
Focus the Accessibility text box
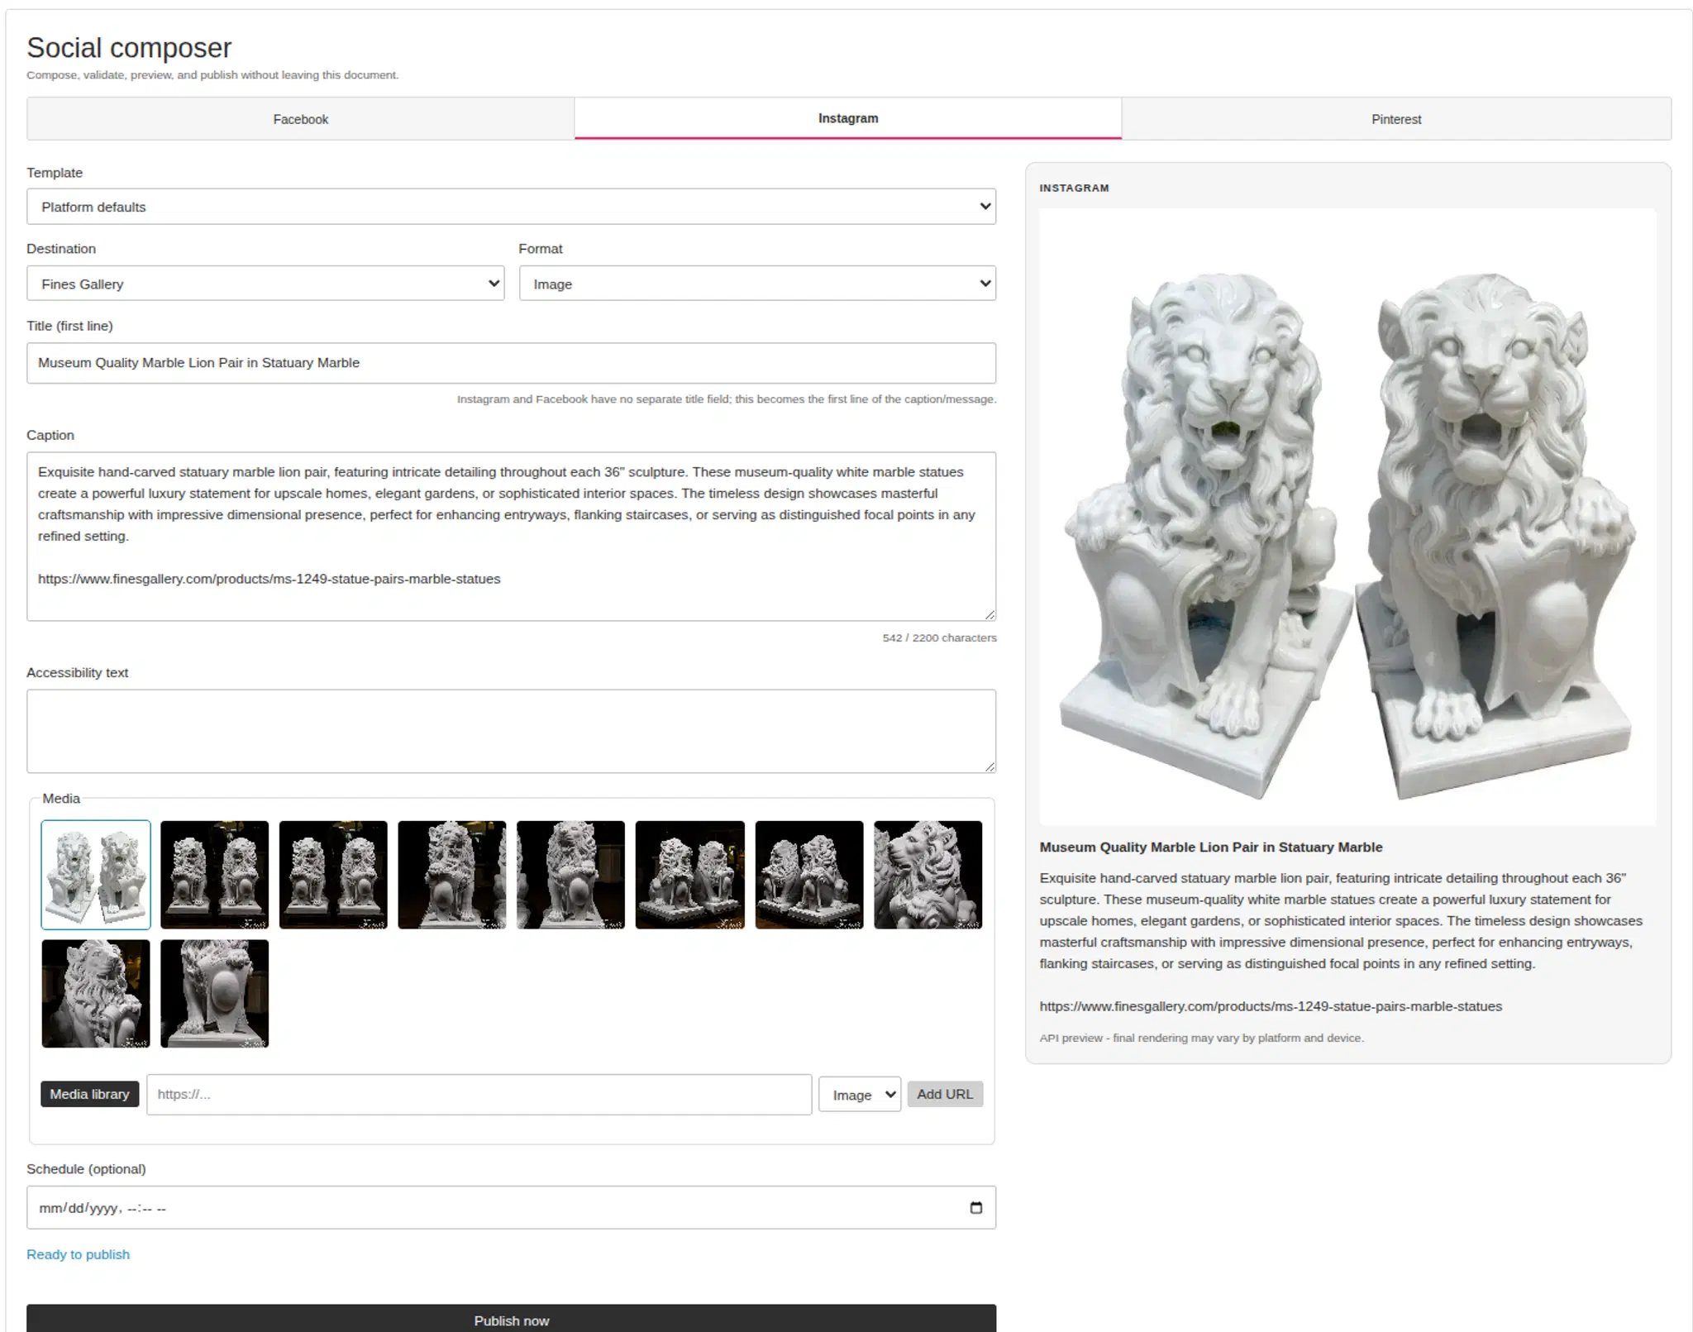click(x=511, y=732)
